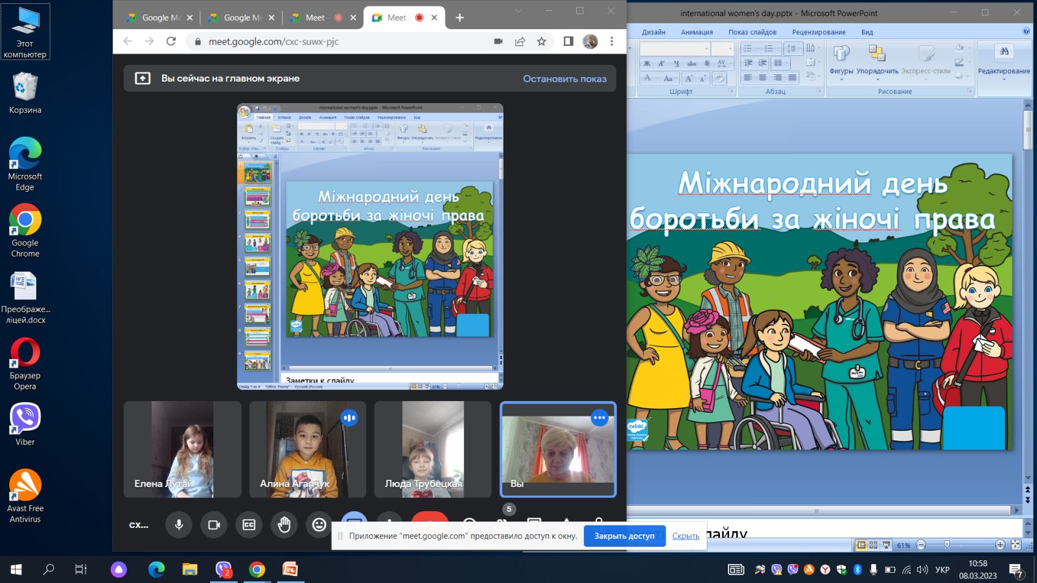The height and width of the screenshot is (583, 1037).
Task: Mute the microphone in Google Meet
Action: (x=179, y=525)
